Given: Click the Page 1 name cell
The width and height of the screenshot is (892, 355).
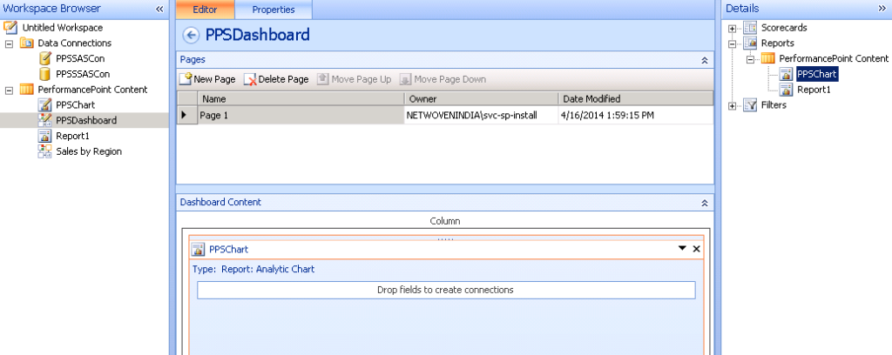Looking at the screenshot, I should click(x=301, y=116).
